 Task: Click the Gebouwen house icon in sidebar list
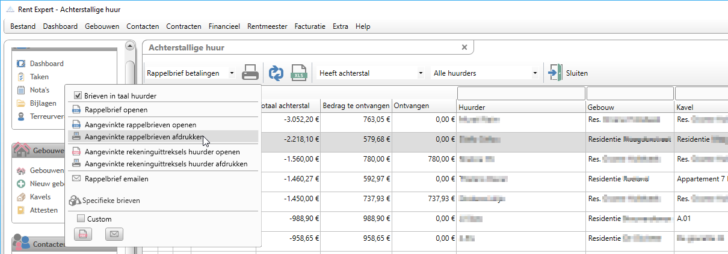[22, 171]
